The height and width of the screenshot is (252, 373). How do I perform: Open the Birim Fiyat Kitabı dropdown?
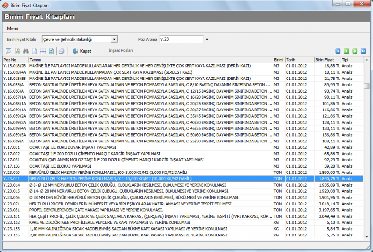pos(114,39)
